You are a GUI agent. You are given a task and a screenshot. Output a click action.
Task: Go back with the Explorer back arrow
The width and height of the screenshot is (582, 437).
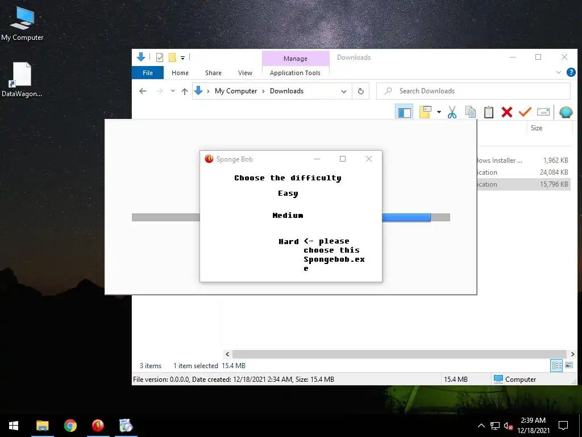point(143,91)
